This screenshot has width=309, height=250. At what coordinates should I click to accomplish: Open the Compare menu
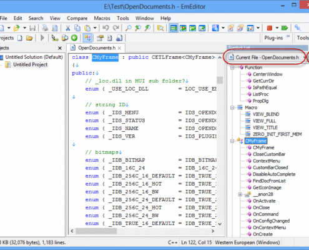77,18
